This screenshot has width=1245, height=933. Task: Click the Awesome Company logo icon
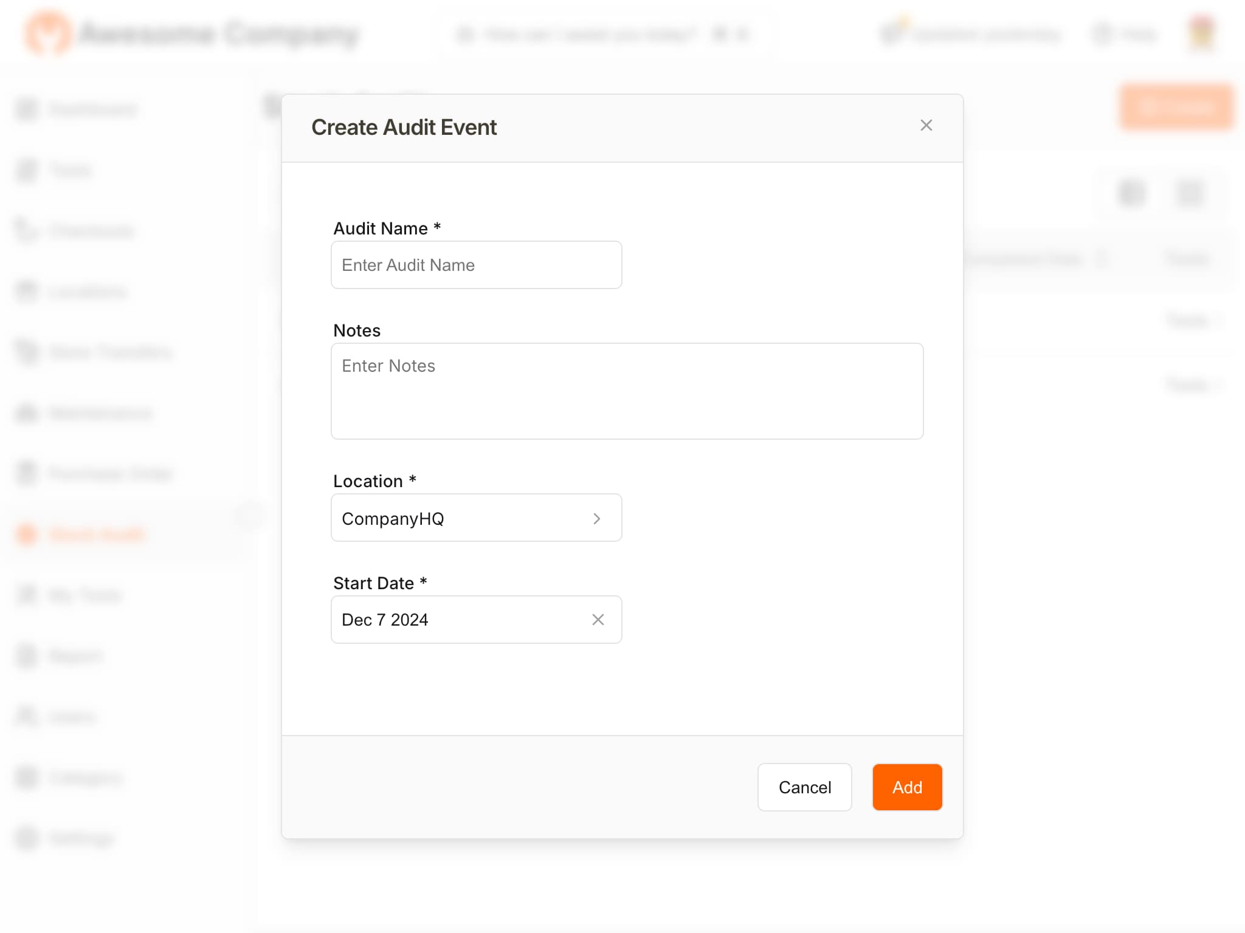pos(47,33)
